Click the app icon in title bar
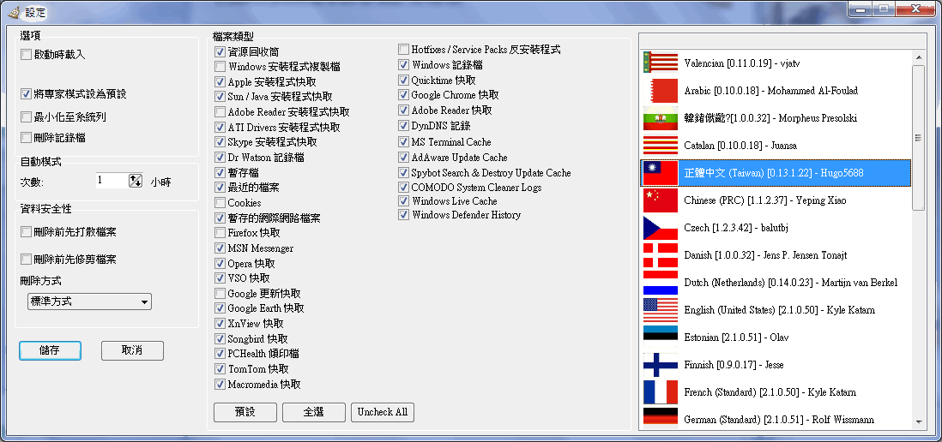The width and height of the screenshot is (942, 442). (x=12, y=12)
